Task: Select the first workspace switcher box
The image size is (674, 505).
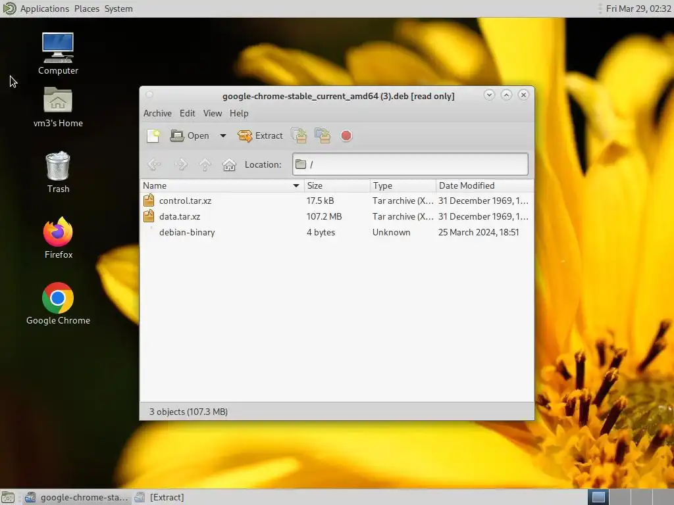Action: click(598, 497)
